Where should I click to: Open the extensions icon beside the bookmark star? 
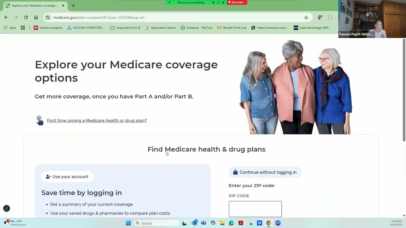point(320,17)
